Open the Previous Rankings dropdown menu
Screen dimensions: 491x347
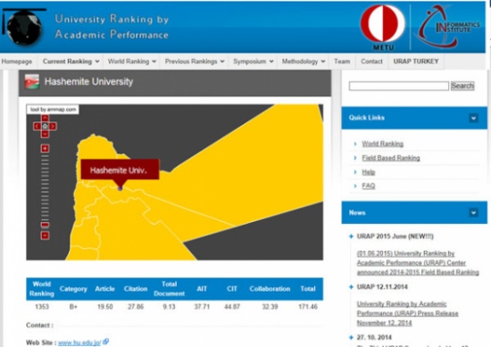click(x=194, y=62)
